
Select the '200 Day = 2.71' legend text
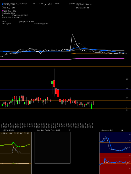(x=10, y=11)
